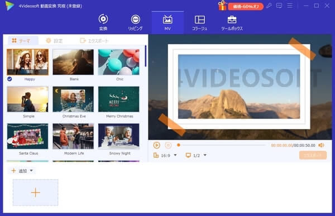Click the MV preview video area
Image resolution: width=335 pixels, height=216 pixels.
pyautogui.click(x=240, y=87)
